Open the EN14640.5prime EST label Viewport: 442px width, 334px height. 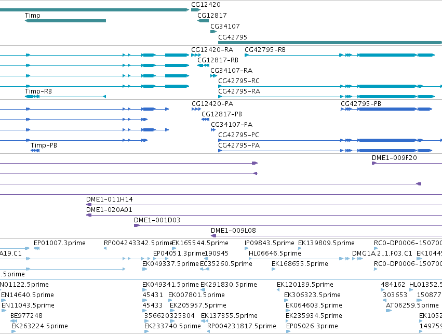coord(28,296)
